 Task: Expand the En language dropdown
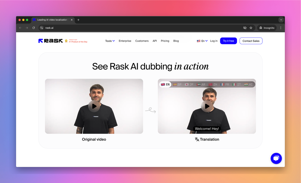[202, 41]
